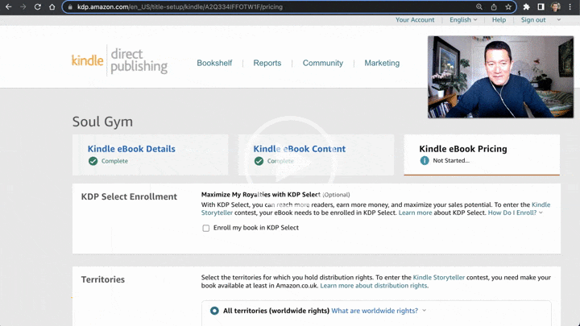580x326 pixels.
Task: Open the browser home icon
Action: click(x=52, y=6)
